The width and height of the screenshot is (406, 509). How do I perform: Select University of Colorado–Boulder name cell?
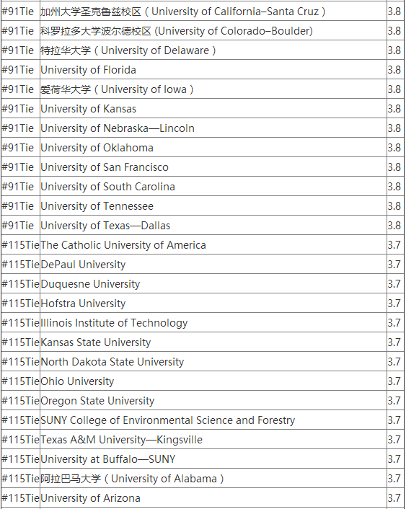pyautogui.click(x=213, y=31)
